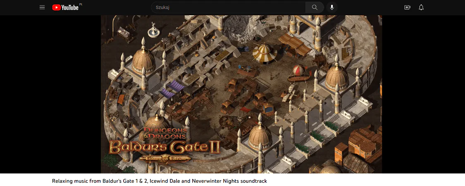Pause the video by clicking the player
Image resolution: width=465 pixels, height=186 pixels.
pos(241,94)
